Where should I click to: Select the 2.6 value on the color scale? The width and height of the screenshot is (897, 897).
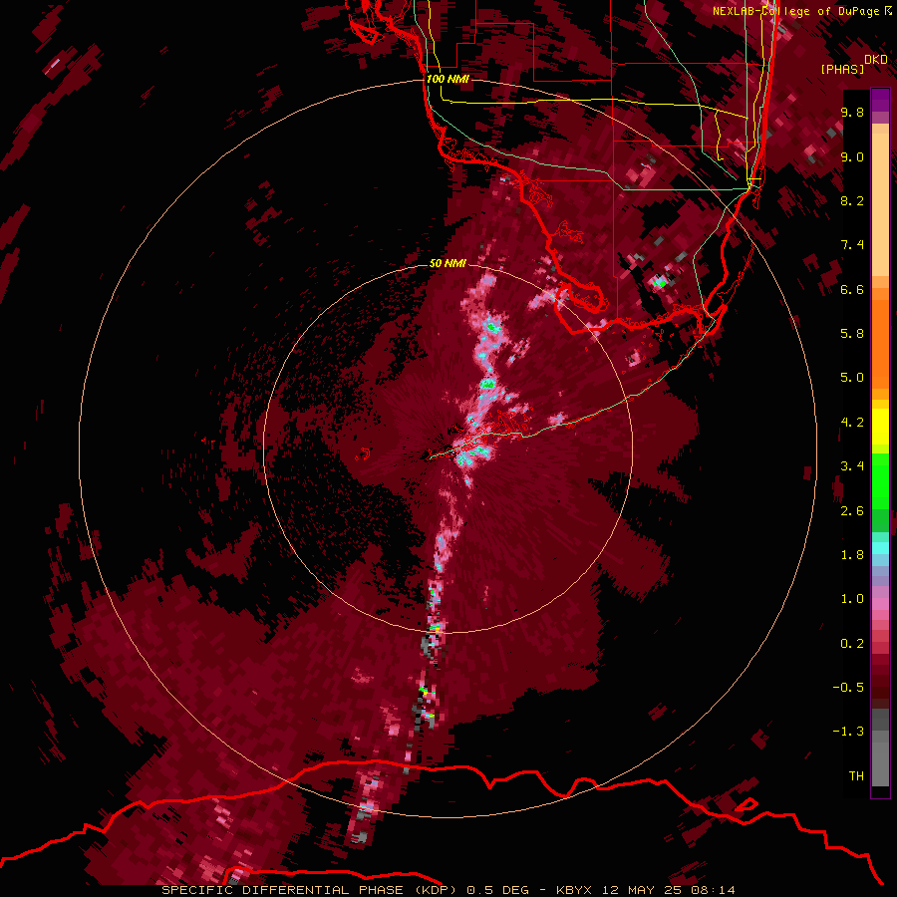tap(852, 511)
